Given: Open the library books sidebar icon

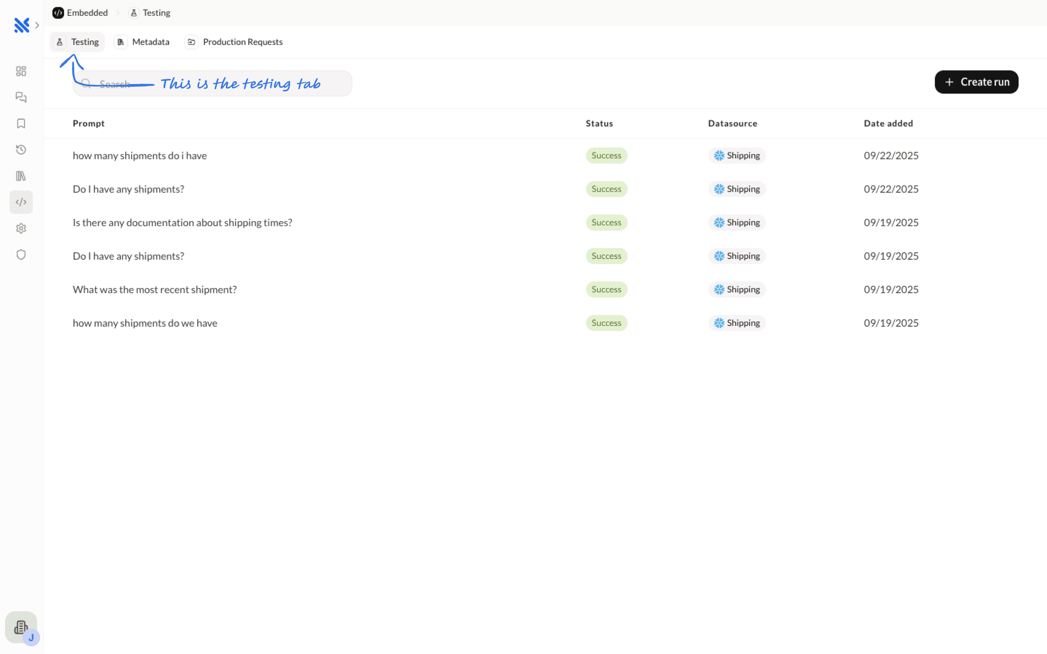Looking at the screenshot, I should (21, 176).
